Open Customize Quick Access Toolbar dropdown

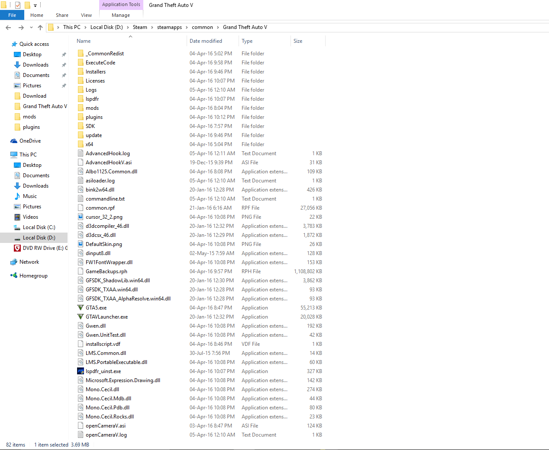pyautogui.click(x=35, y=5)
